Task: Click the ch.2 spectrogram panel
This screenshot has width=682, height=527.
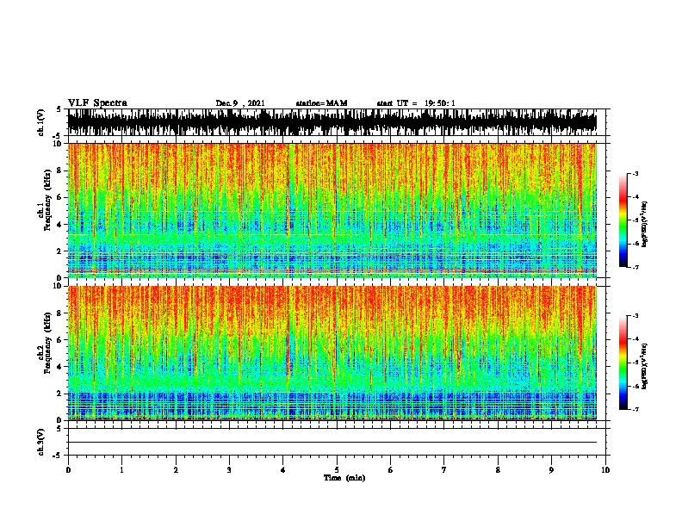Action: (332, 353)
